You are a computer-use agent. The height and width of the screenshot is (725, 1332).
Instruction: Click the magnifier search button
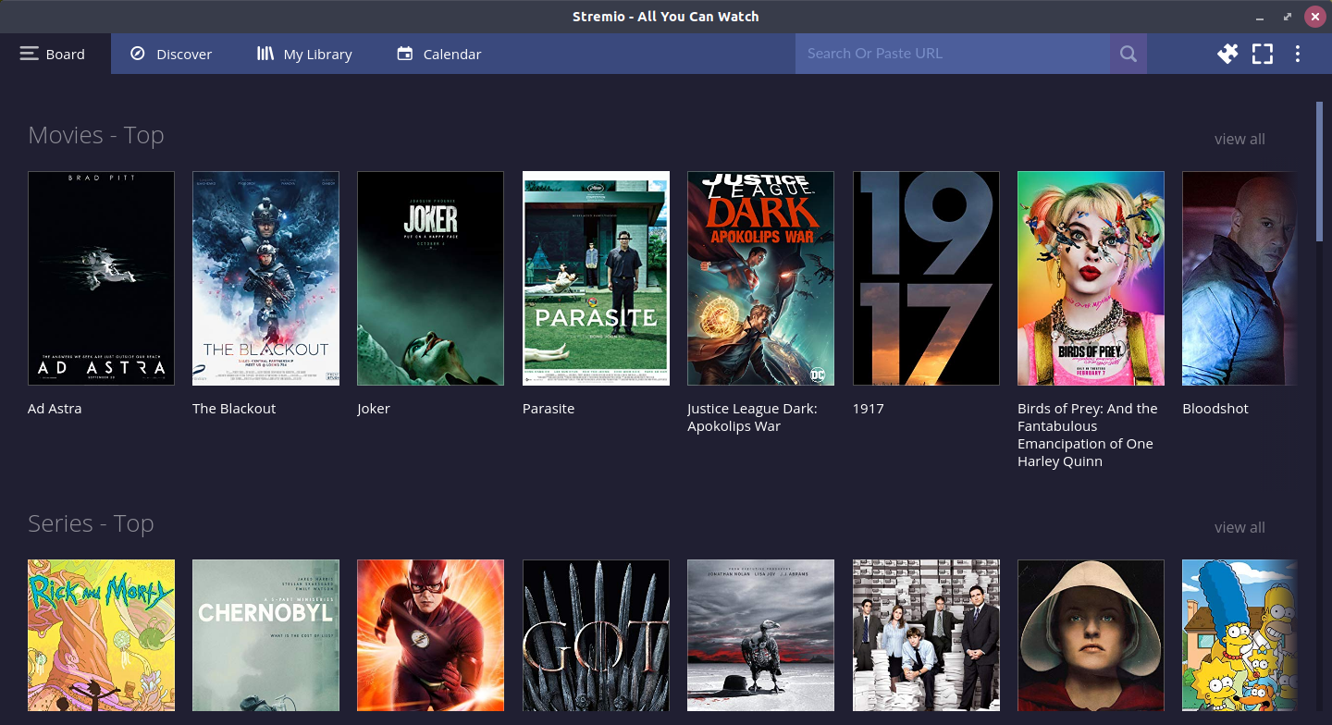tap(1128, 54)
